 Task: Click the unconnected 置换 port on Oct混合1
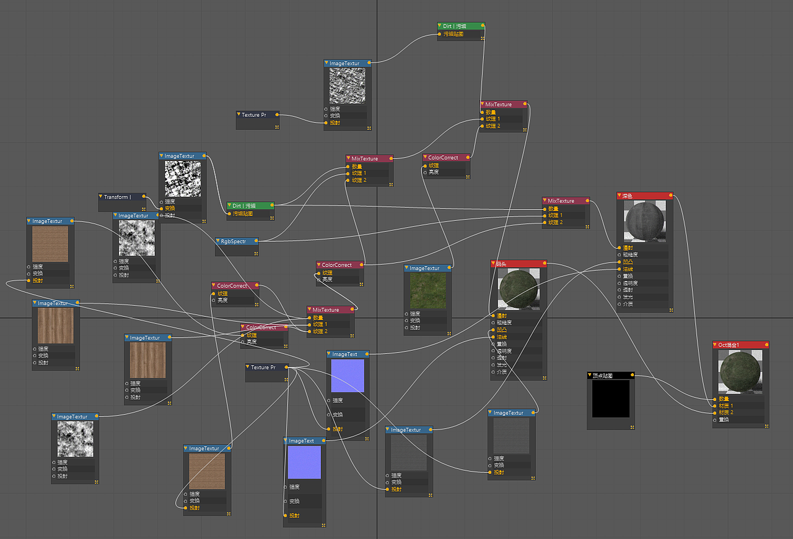pos(714,420)
